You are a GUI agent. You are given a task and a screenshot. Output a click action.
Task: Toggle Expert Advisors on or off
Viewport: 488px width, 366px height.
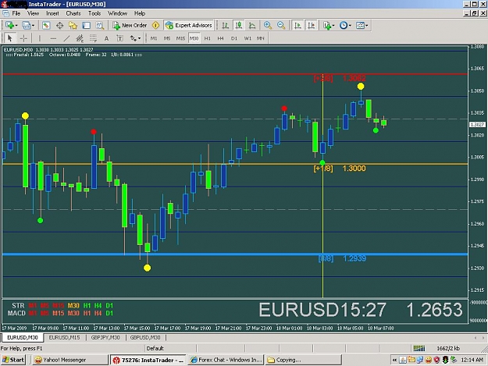point(189,25)
